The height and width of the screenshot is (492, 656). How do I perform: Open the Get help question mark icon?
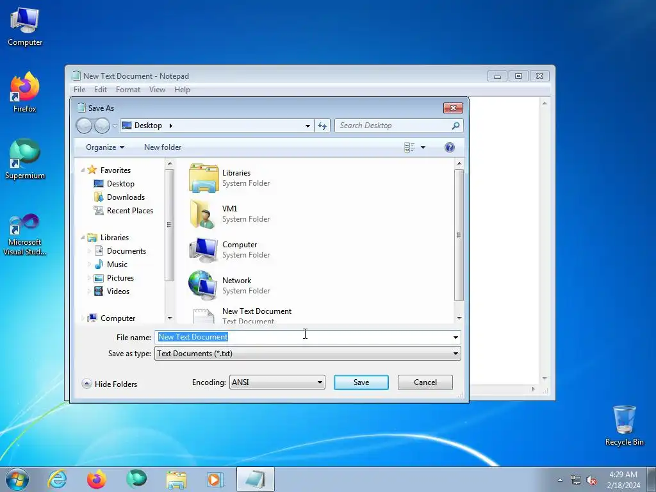[x=449, y=147]
